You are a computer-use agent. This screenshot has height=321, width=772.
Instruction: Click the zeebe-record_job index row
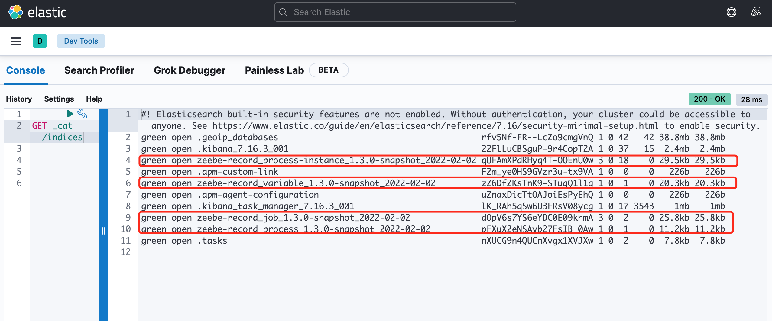433,218
